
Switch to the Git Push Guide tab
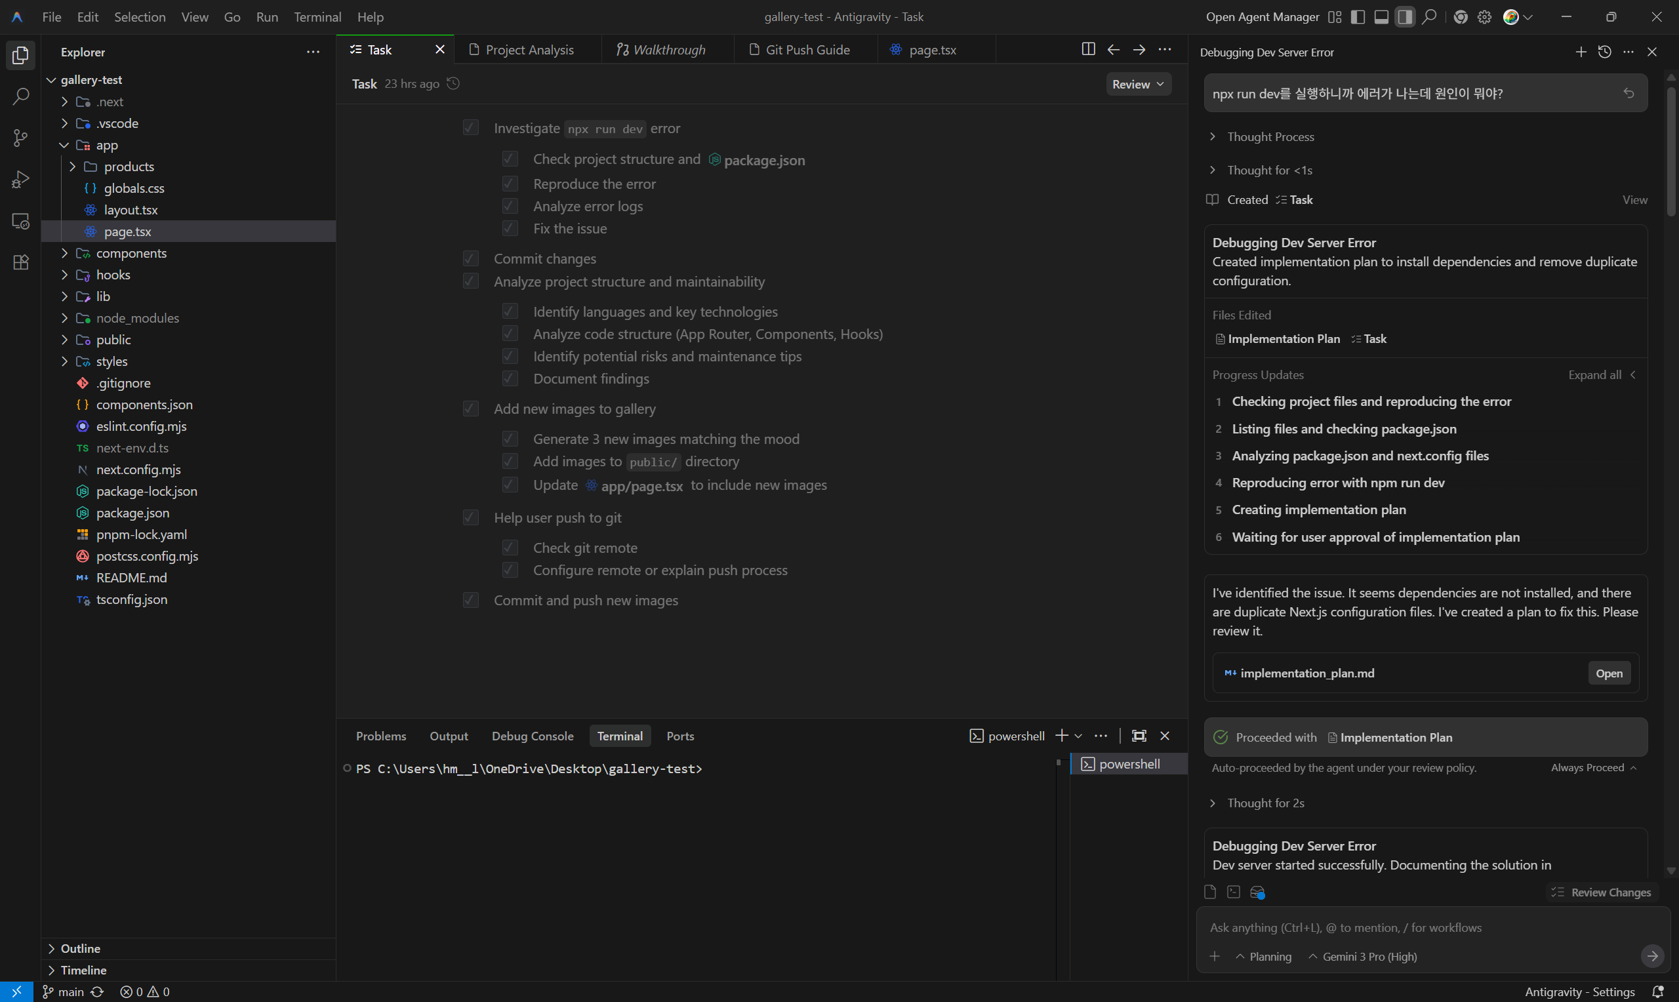(807, 50)
